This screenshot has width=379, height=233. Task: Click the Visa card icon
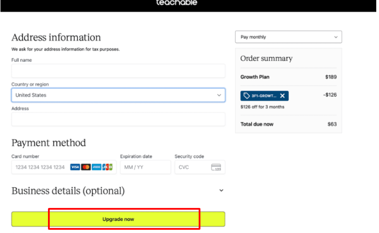coord(75,167)
